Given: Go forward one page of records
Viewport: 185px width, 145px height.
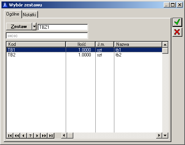Looking at the screenshot, I should coord(44,136).
